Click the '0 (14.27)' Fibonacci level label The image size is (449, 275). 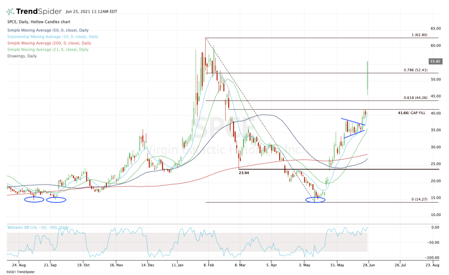click(419, 200)
